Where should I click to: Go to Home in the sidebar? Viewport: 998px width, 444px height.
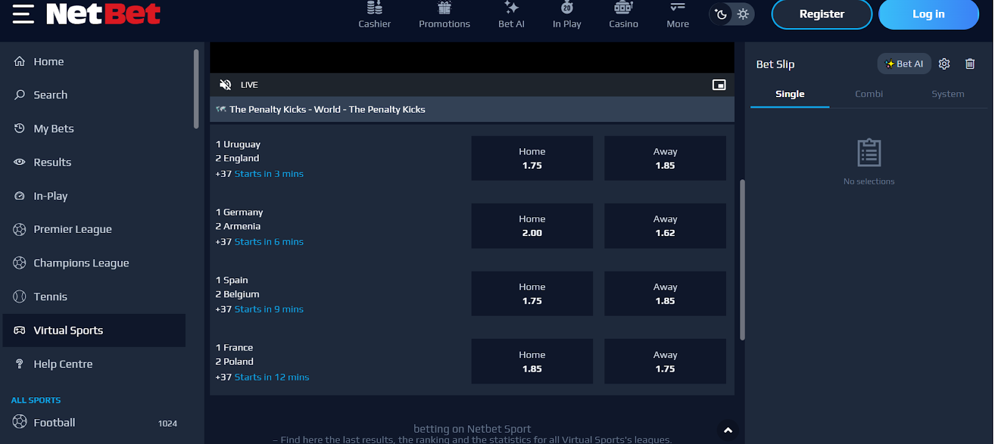pyautogui.click(x=94, y=62)
